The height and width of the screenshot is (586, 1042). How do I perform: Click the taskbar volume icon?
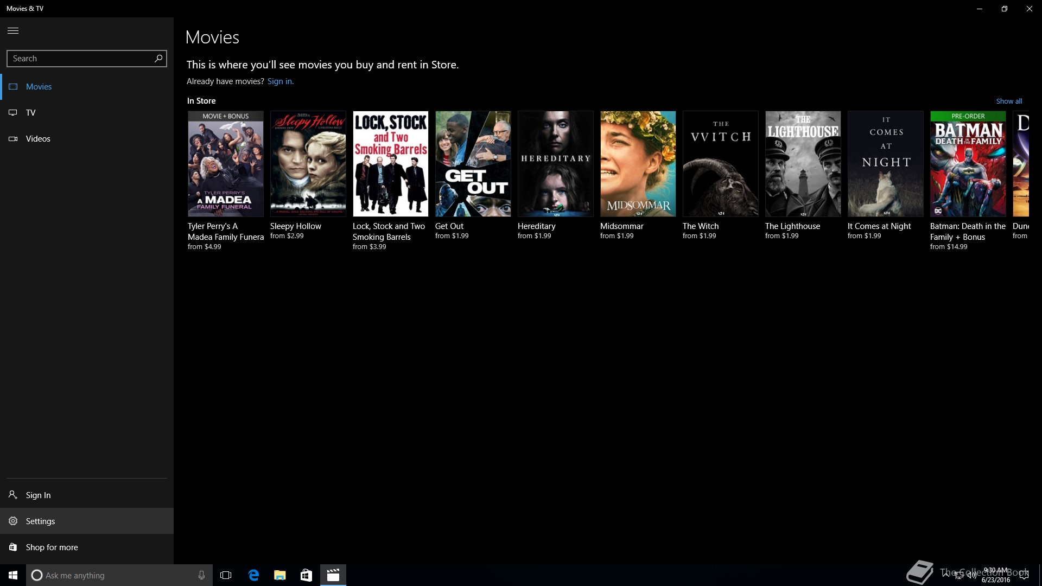coord(971,575)
